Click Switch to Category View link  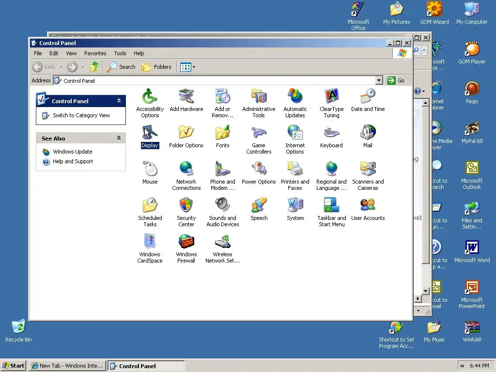tap(81, 115)
